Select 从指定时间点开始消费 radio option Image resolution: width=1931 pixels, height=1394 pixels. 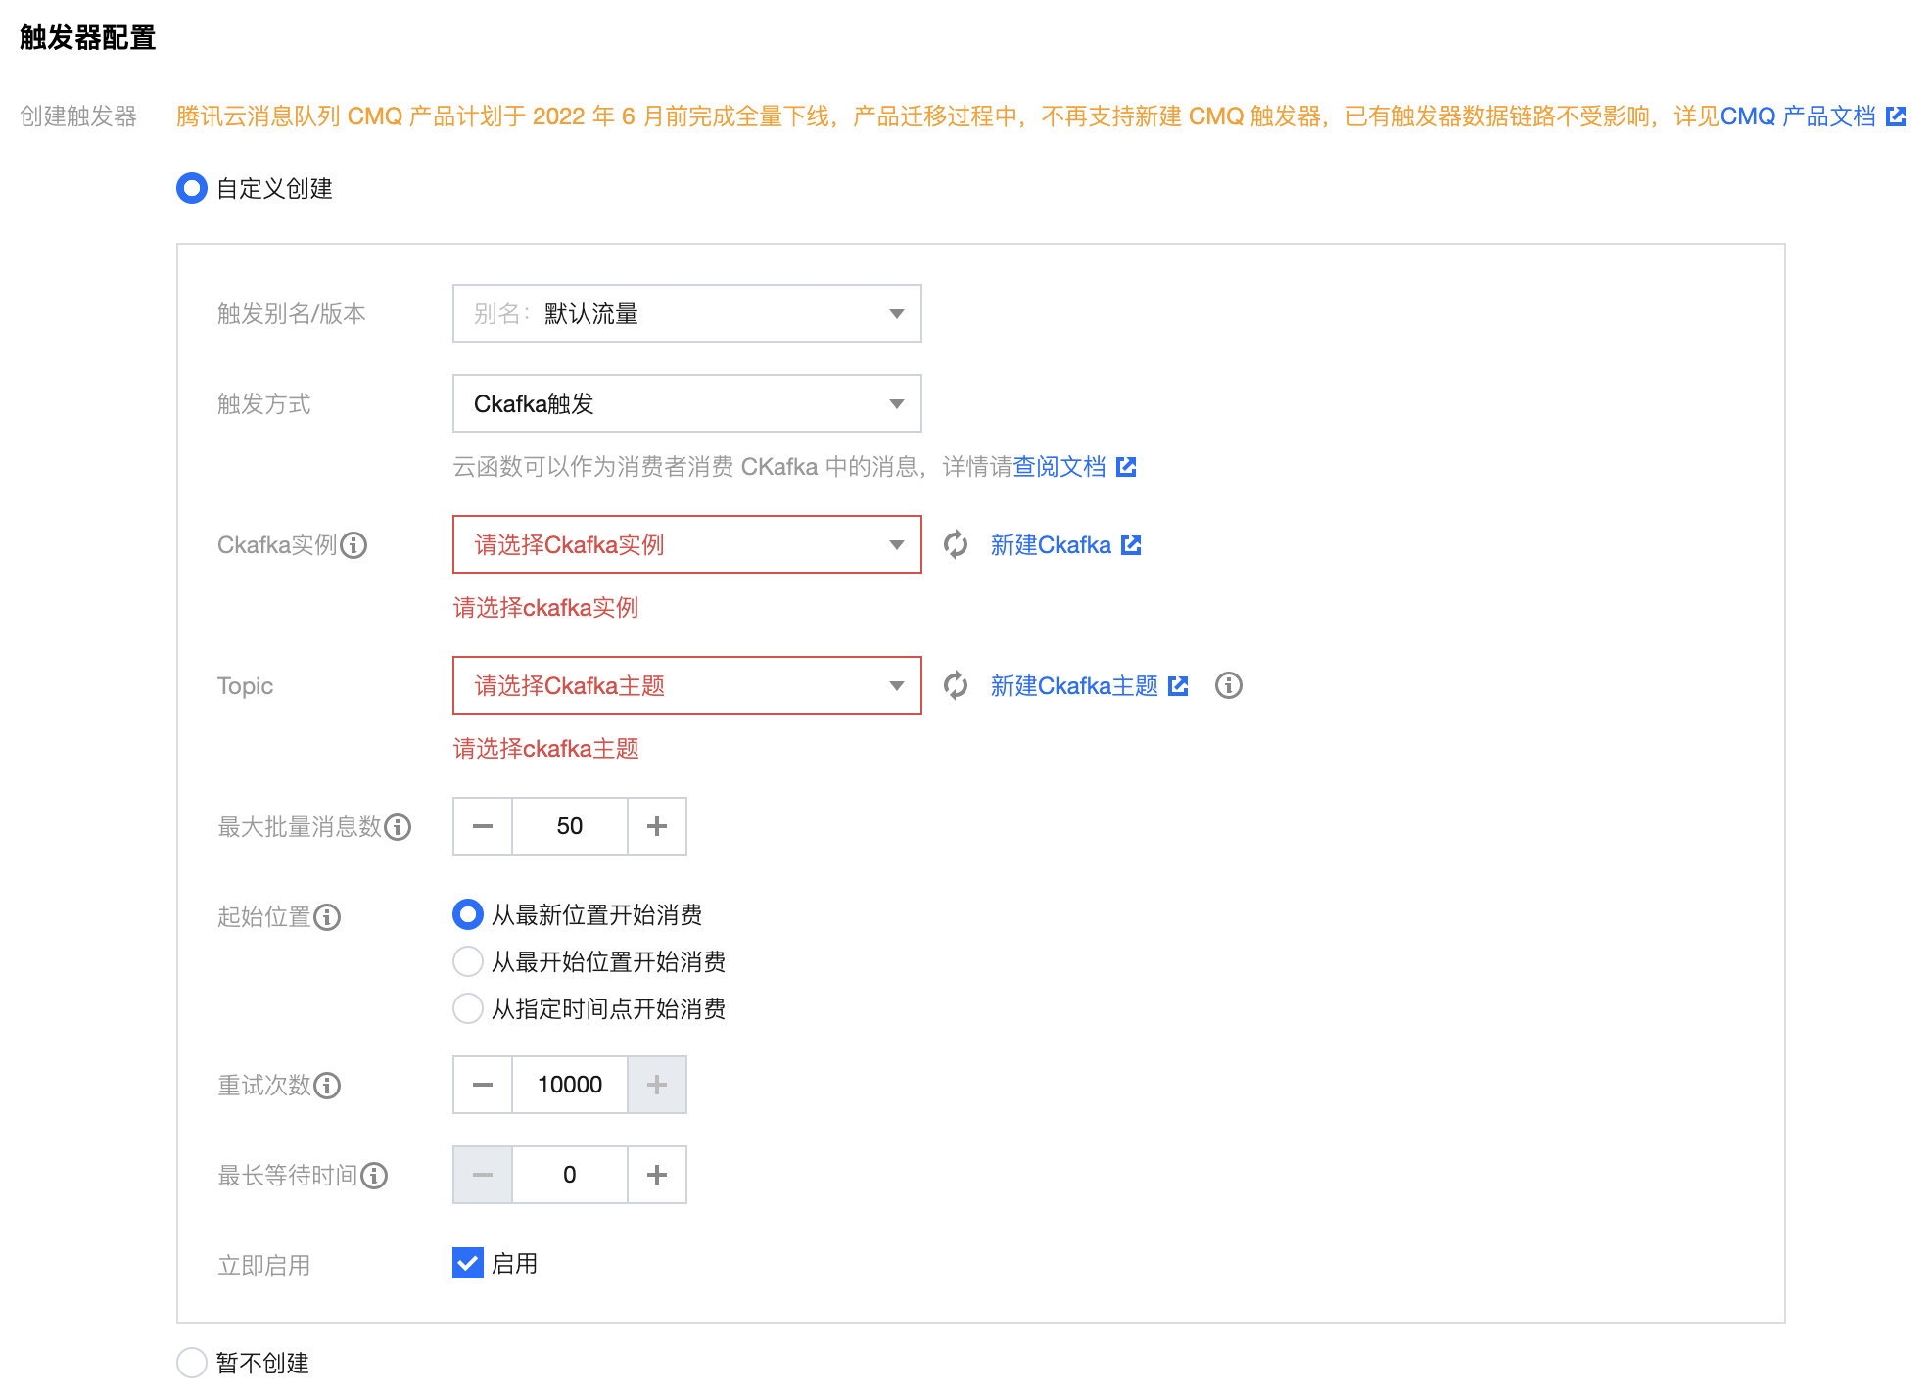pyautogui.click(x=468, y=1008)
